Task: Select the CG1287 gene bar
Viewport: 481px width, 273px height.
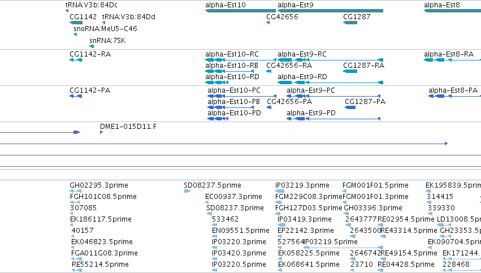Action: point(350,23)
